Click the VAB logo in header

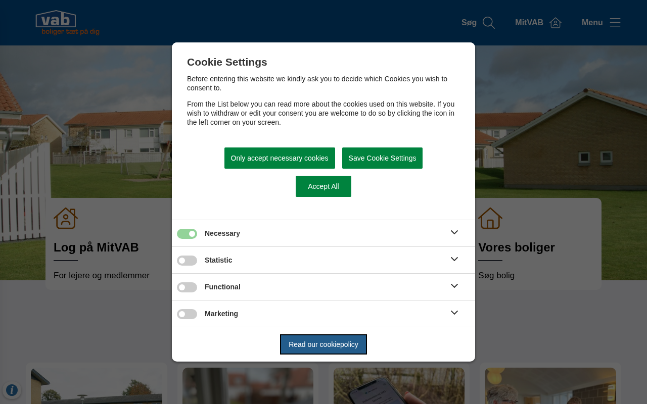coord(67,23)
